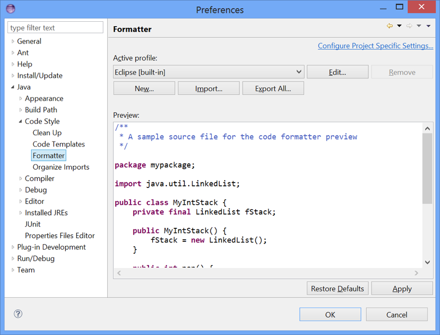440x335 pixels.
Task: Expand the Debug tree node
Action: (21, 190)
